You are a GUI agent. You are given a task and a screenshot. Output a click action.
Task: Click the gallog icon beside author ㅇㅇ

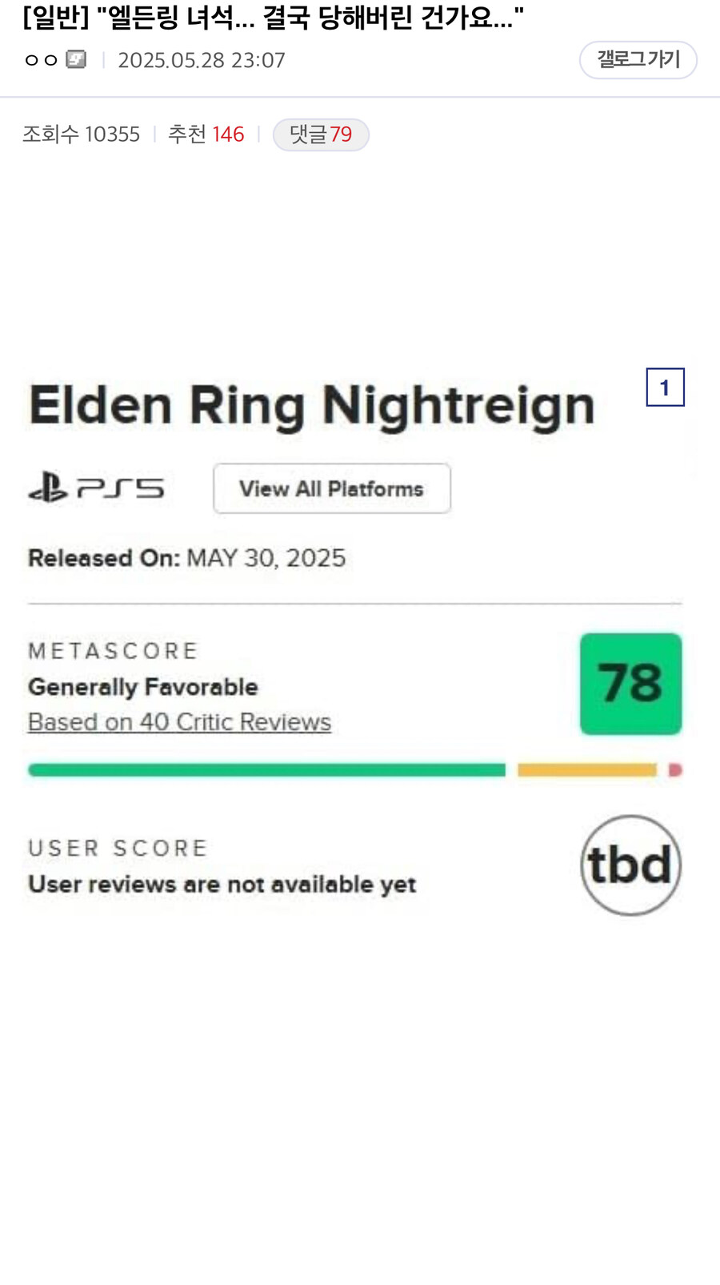click(76, 59)
